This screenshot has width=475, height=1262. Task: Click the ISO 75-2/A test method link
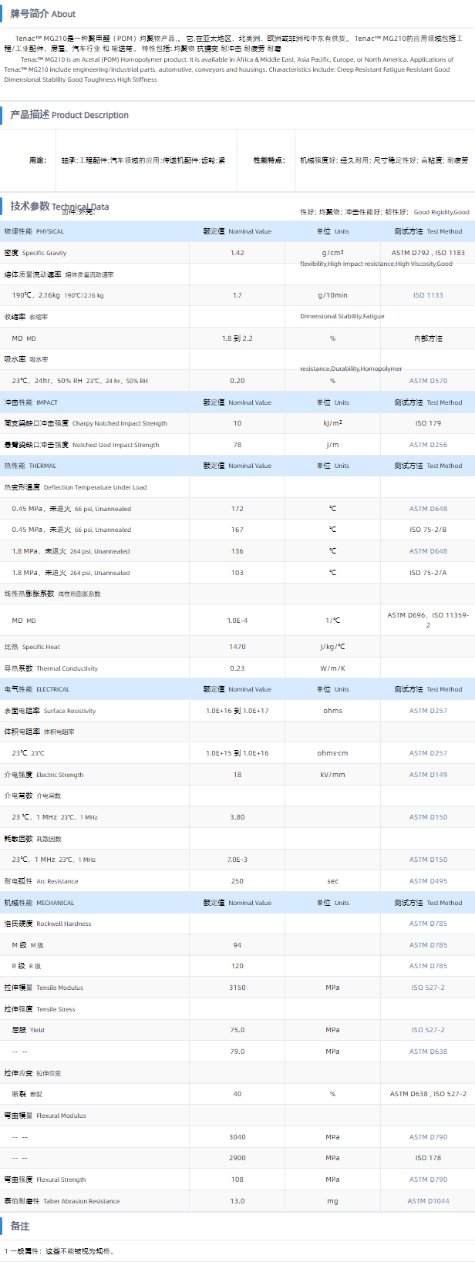click(x=428, y=573)
